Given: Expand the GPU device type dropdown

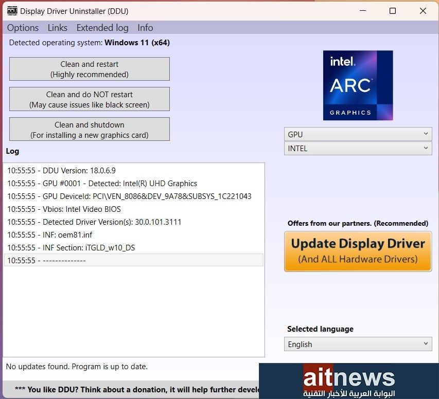Looking at the screenshot, I should click(x=358, y=134).
